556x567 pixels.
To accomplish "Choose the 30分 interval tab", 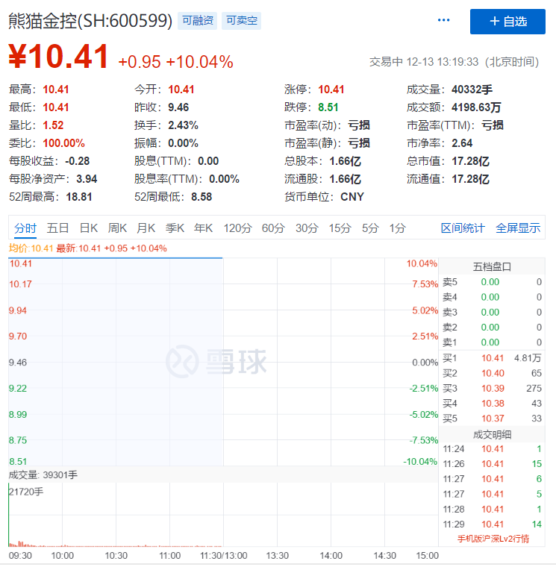I will (x=307, y=228).
